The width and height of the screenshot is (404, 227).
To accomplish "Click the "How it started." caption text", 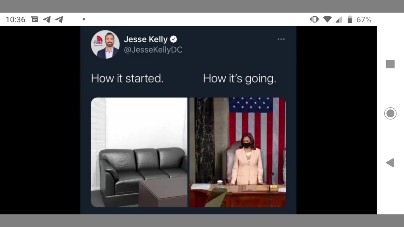I will pos(127,78).
